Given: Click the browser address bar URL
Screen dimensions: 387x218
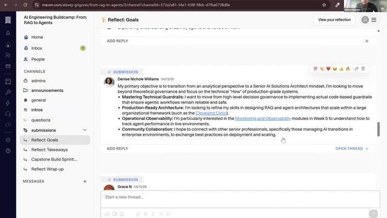Looking at the screenshot, I should click(135, 5).
